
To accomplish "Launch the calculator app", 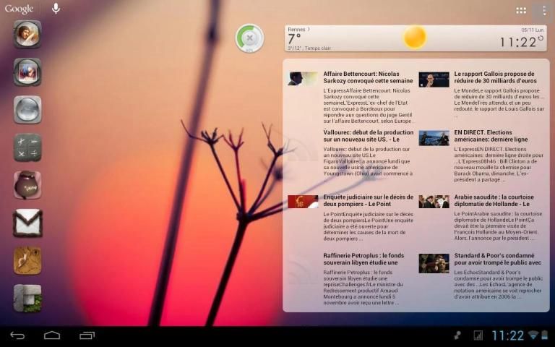I will 27,147.
